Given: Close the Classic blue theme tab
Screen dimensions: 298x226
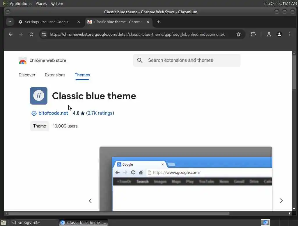Looking at the screenshot, I should (x=148, y=22).
